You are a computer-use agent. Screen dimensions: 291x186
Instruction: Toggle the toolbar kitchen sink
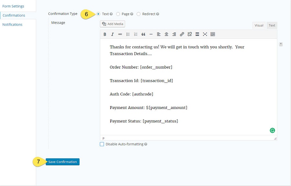pos(213,34)
